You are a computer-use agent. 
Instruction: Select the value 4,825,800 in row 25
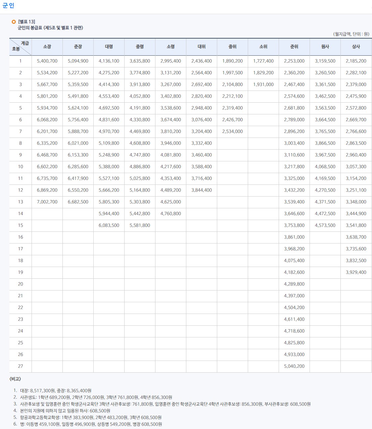[294, 343]
